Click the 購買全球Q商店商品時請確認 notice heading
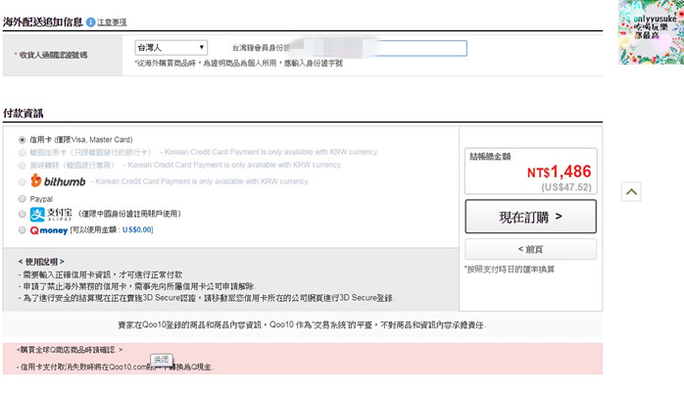The height and width of the screenshot is (396, 684). 70,350
